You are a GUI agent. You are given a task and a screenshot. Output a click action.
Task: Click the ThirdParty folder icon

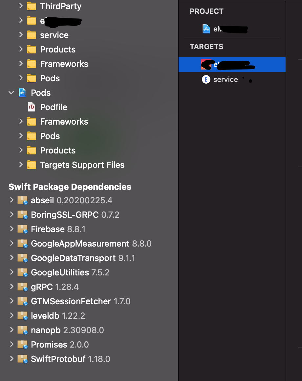pos(32,6)
